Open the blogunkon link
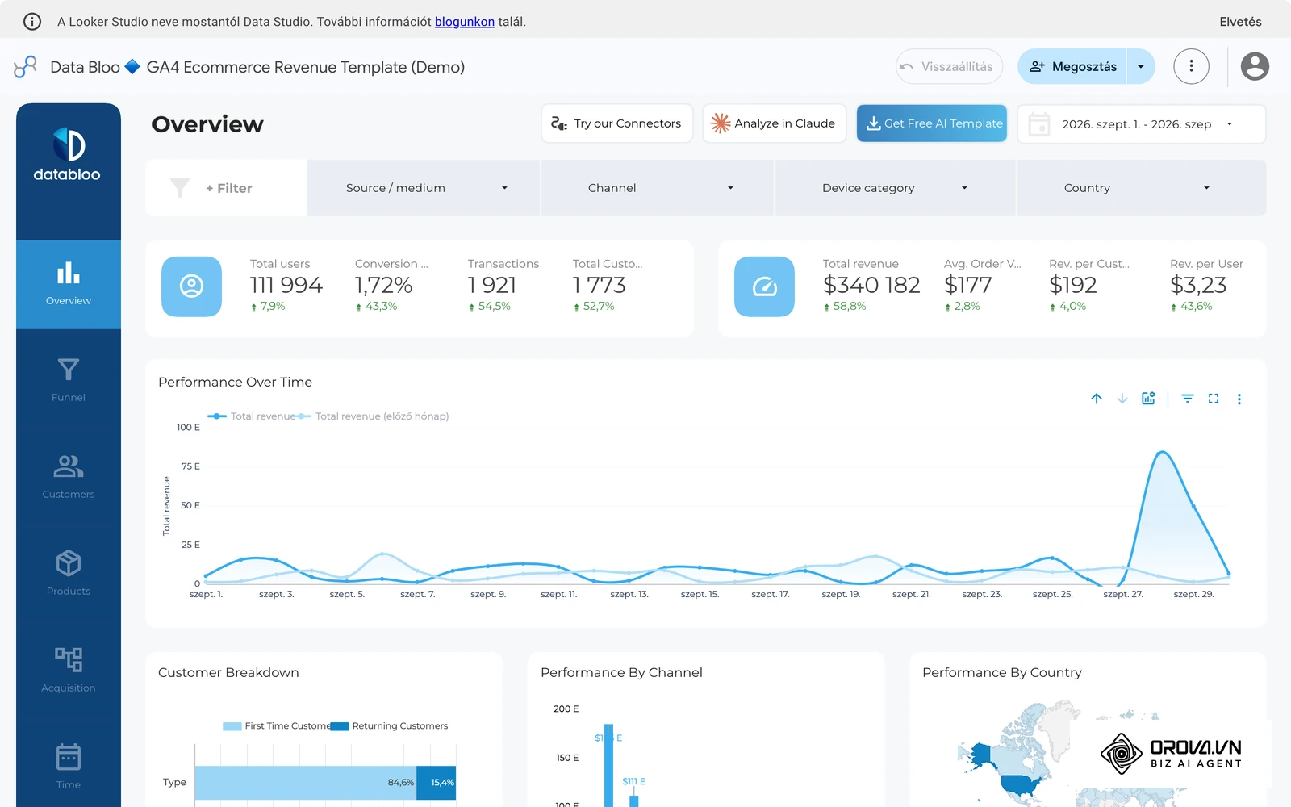 [465, 22]
